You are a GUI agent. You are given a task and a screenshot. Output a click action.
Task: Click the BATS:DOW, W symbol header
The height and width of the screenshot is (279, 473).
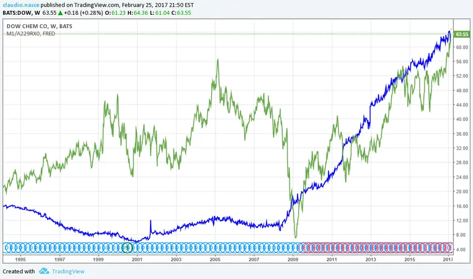(x=21, y=13)
